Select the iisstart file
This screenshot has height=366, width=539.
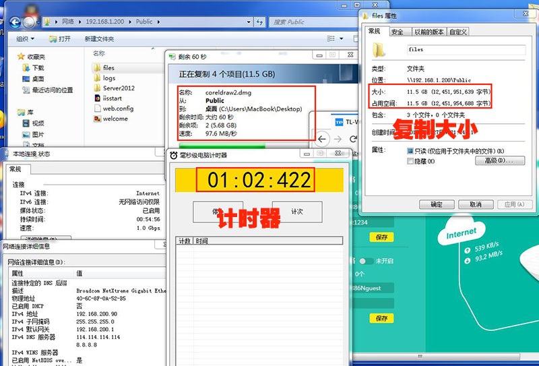108,98
